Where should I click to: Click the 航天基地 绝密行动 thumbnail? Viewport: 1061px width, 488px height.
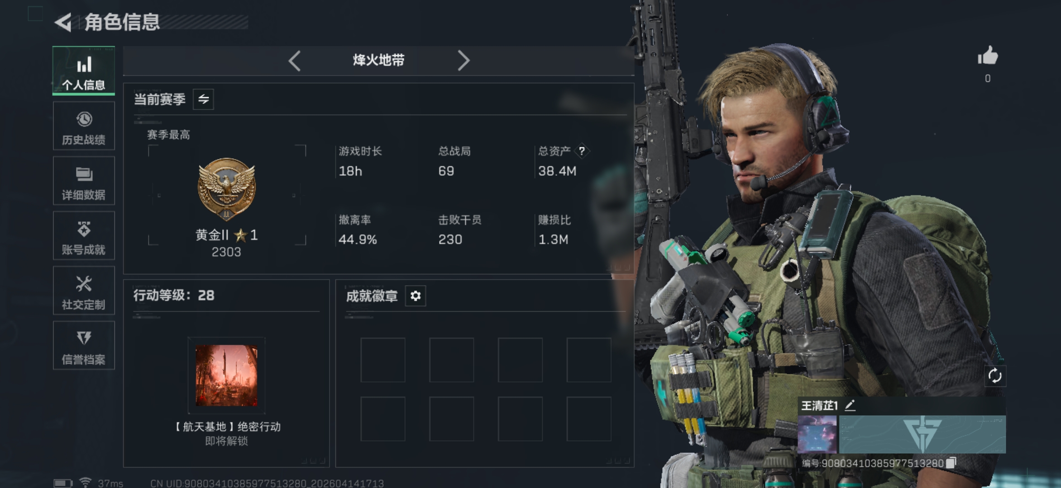coord(226,375)
